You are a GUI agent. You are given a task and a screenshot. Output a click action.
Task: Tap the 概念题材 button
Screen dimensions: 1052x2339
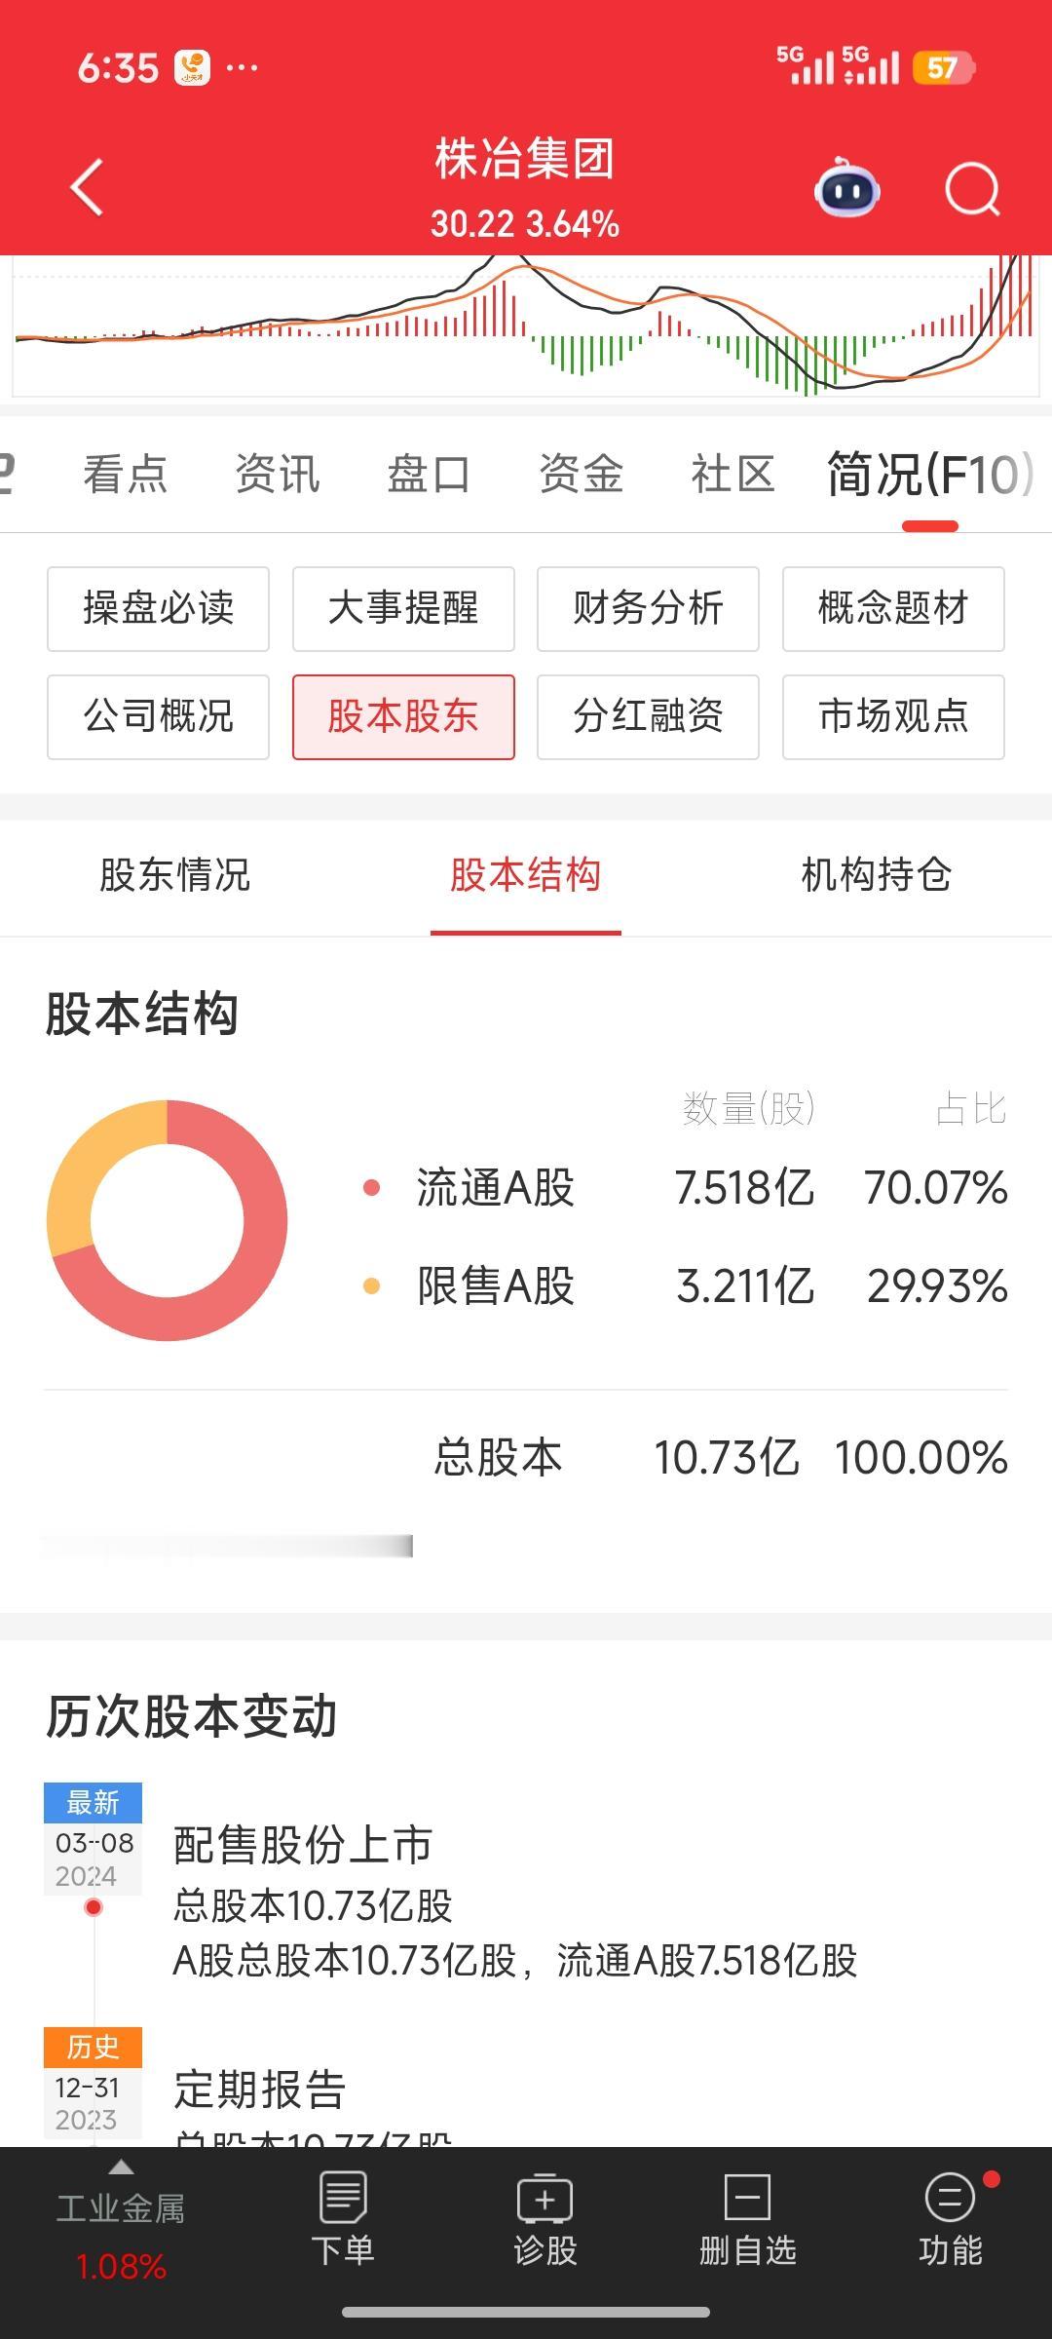[893, 609]
